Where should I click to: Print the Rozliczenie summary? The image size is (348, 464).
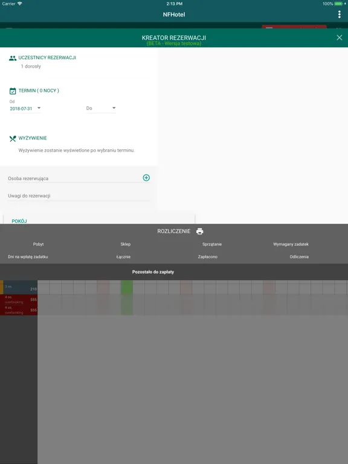point(200,231)
